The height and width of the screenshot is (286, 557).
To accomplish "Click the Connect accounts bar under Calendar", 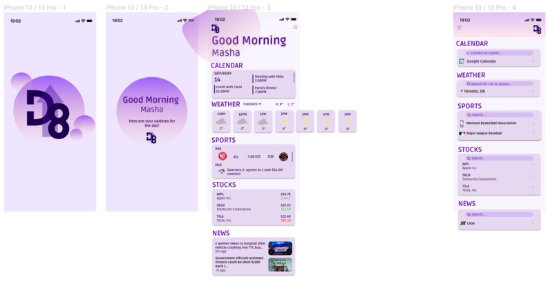I will [499, 53].
